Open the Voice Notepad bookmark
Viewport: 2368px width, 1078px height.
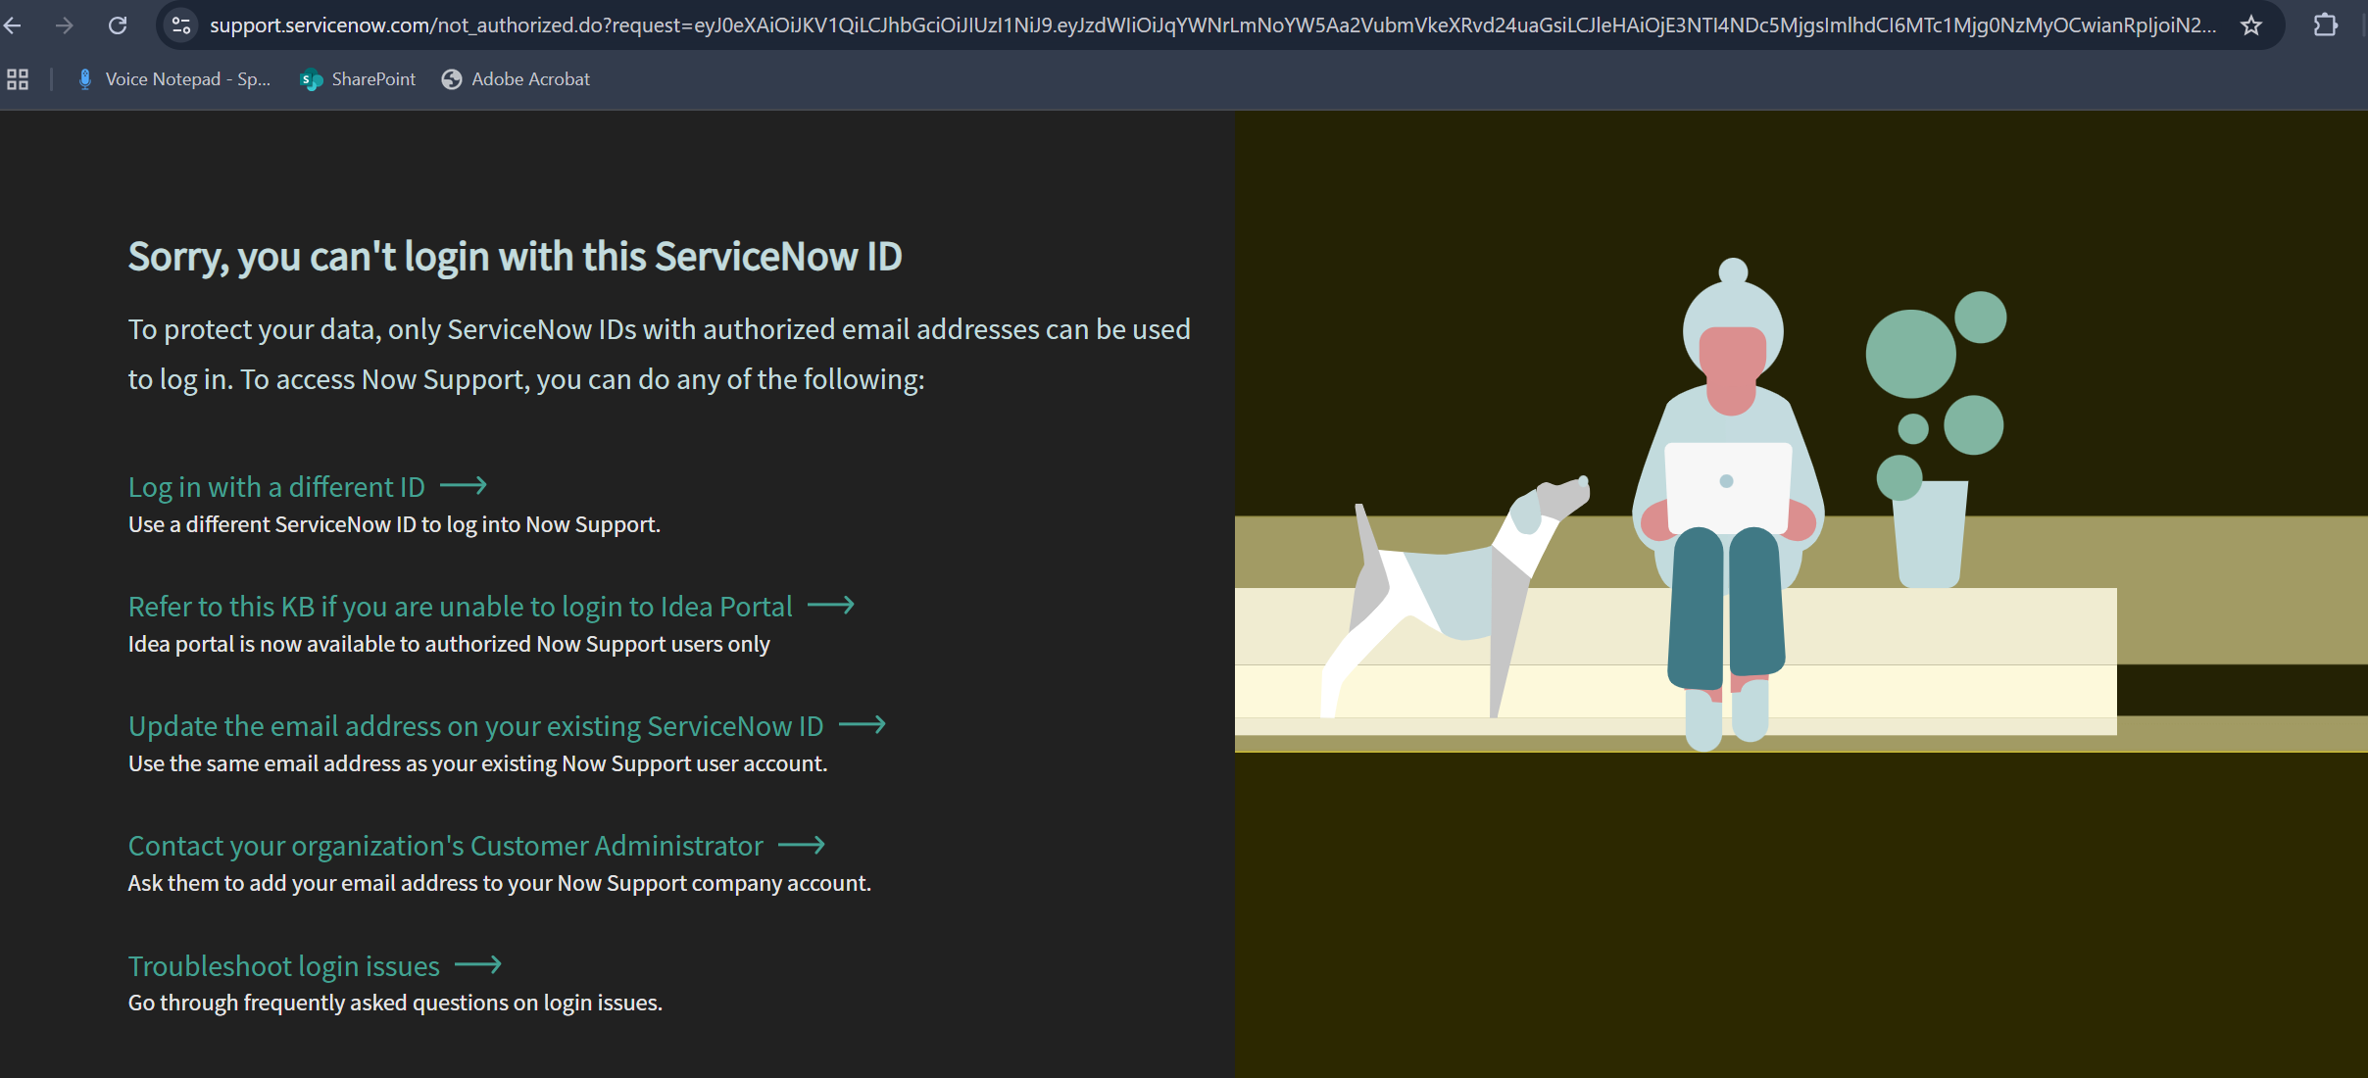(x=173, y=79)
